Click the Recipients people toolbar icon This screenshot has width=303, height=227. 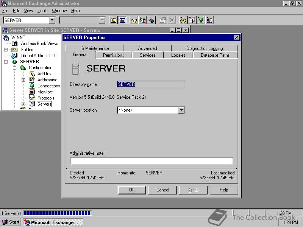[210, 20]
